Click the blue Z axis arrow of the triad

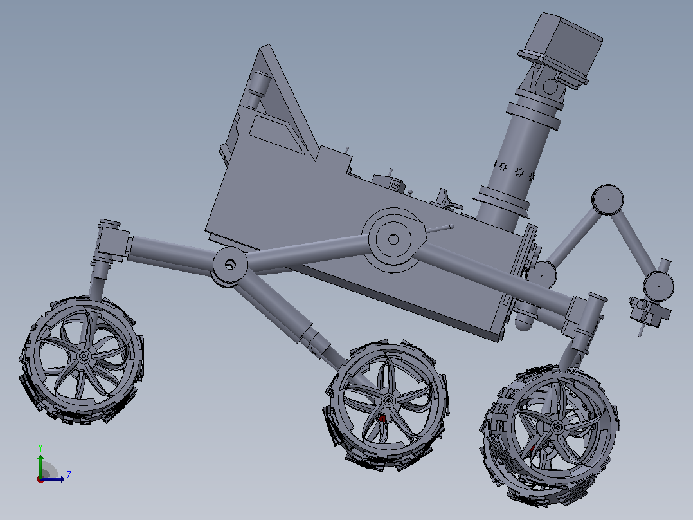[54, 479]
